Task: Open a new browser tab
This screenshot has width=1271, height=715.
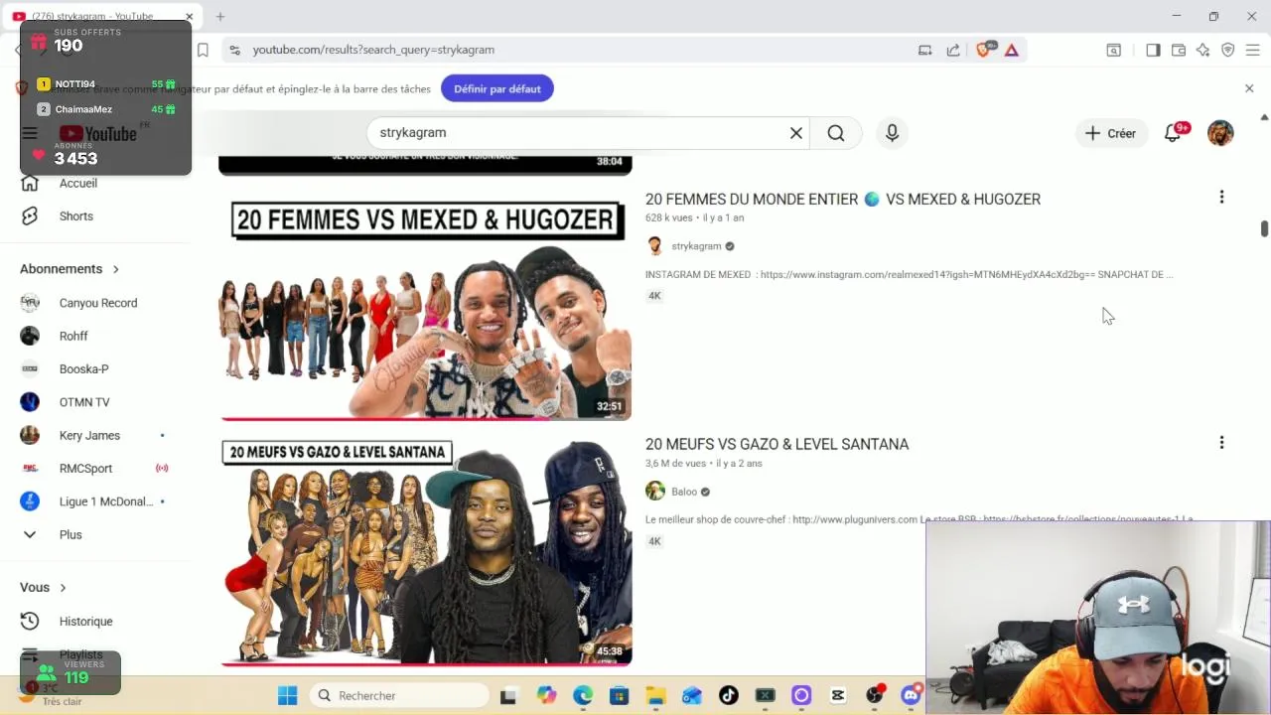Action: (220, 16)
